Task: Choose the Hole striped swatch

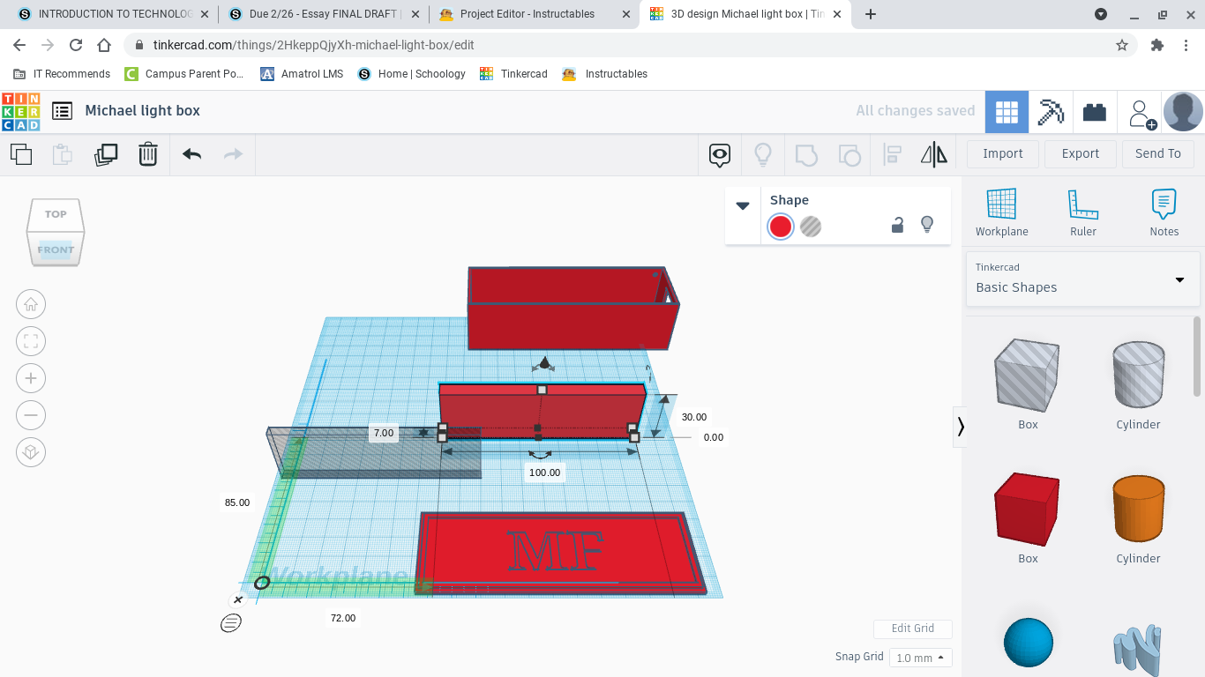Action: coord(811,227)
